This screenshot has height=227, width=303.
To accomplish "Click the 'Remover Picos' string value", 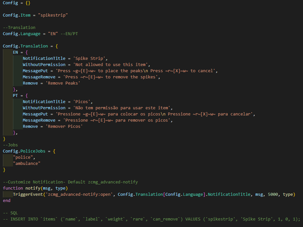I will tap(64, 127).
